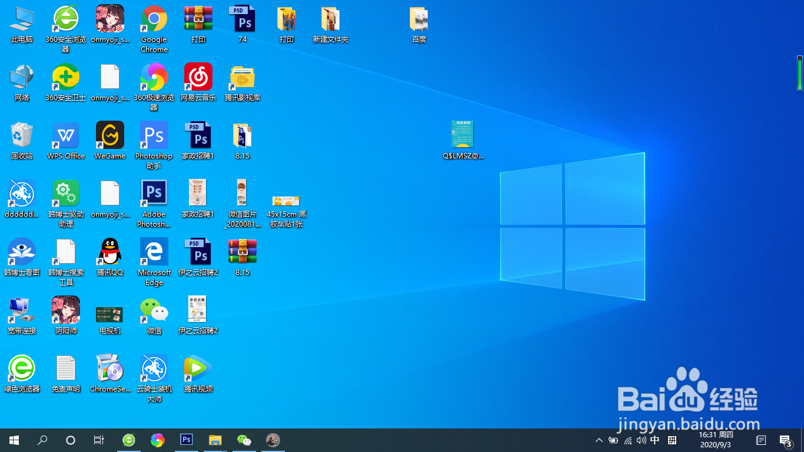
Task: Open the Windows Start menu
Action: pyautogui.click(x=14, y=440)
